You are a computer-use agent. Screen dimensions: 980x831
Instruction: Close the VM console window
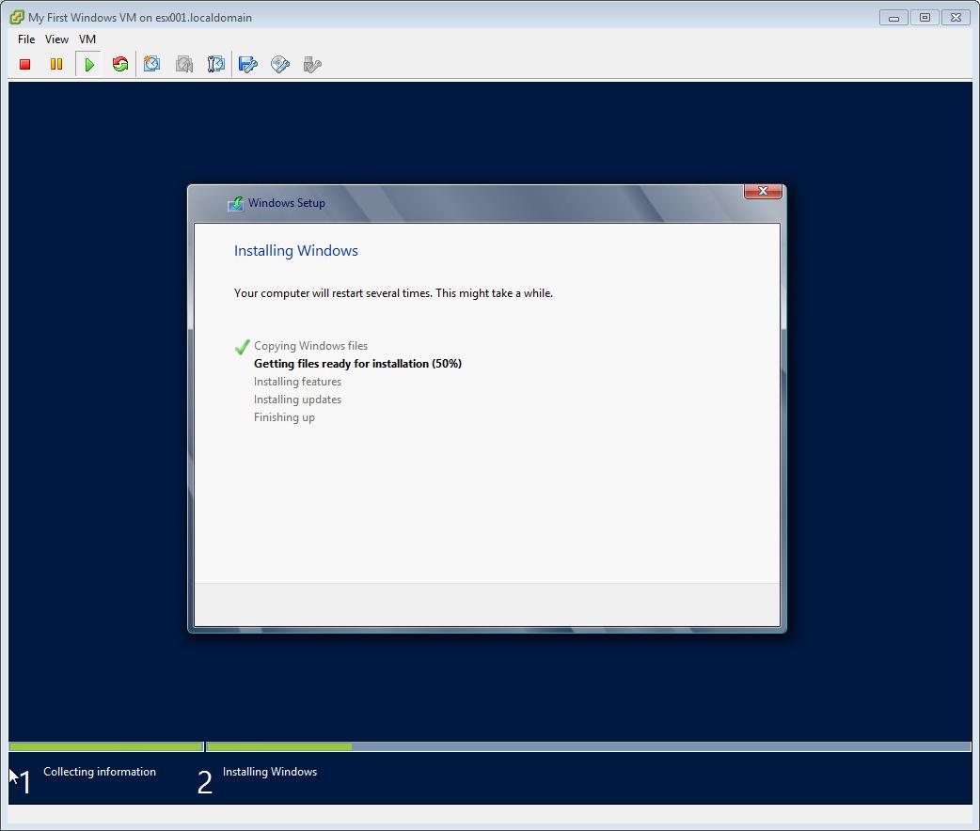[956, 18]
